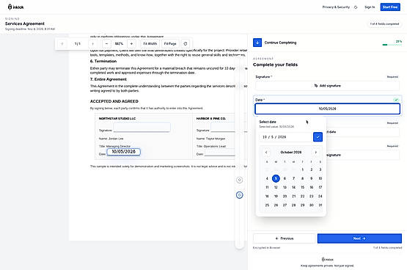
Task: Click the Fit Width button
Action: pos(150,43)
